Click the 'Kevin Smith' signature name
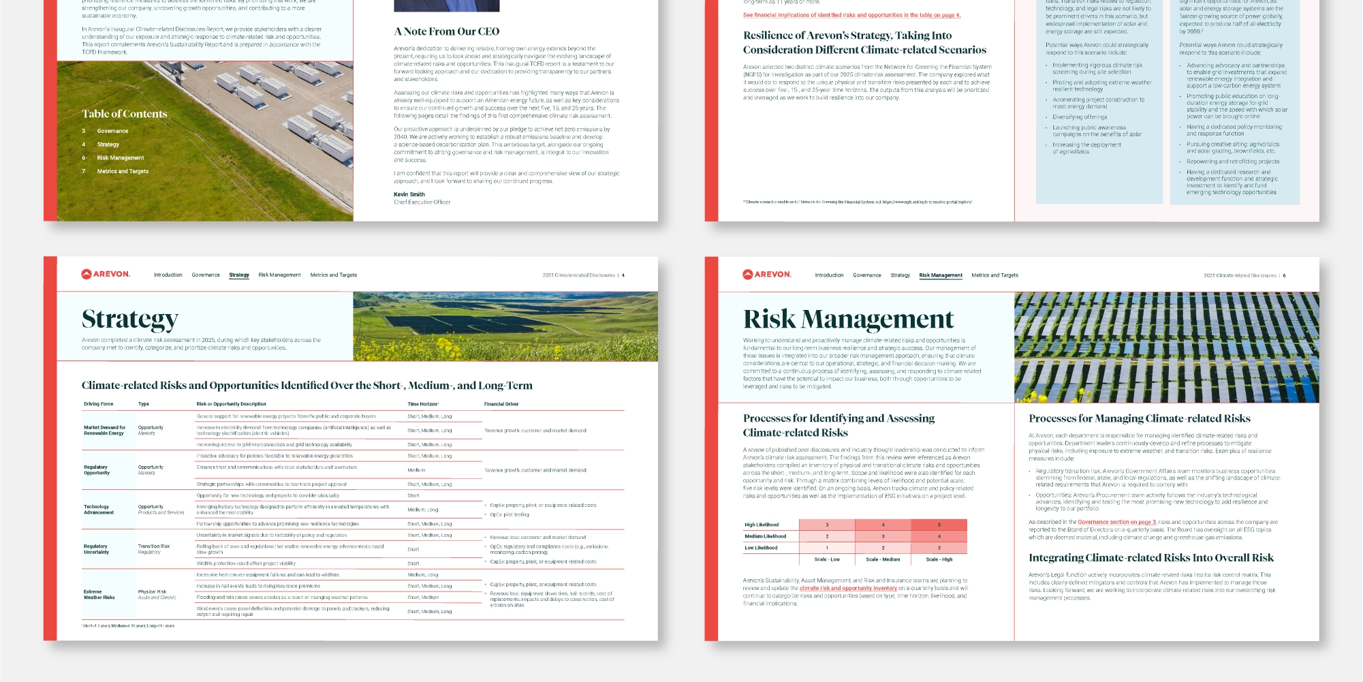 [409, 194]
